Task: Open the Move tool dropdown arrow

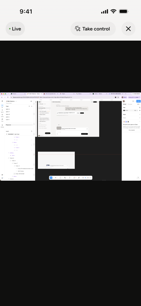Action: tap(53, 178)
